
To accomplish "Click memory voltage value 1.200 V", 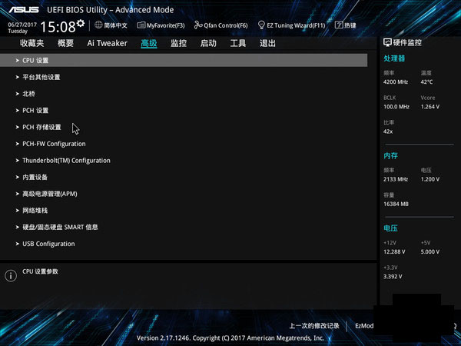I will pyautogui.click(x=430, y=179).
